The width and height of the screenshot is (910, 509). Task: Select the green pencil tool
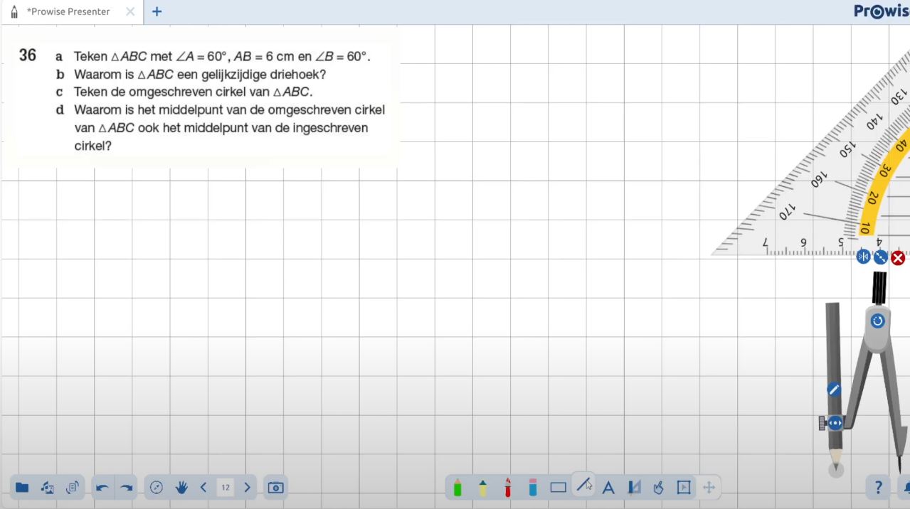[457, 487]
